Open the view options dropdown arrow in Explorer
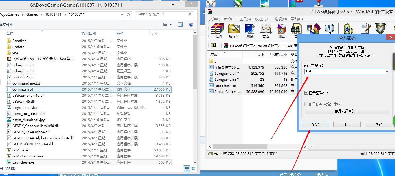Viewport: 395px width, 176px height. click(x=171, y=25)
